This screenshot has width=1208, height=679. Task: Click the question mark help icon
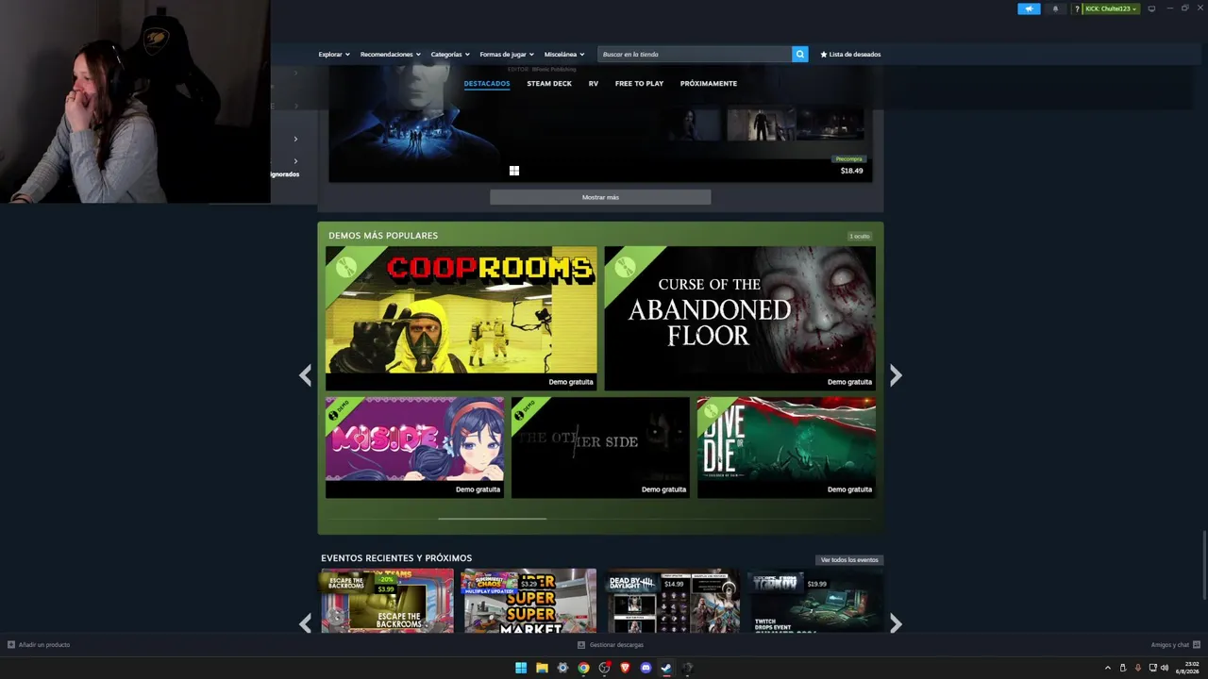[x=1076, y=8]
